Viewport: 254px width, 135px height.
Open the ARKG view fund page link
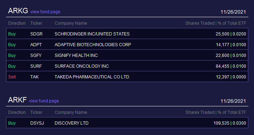[45, 12]
